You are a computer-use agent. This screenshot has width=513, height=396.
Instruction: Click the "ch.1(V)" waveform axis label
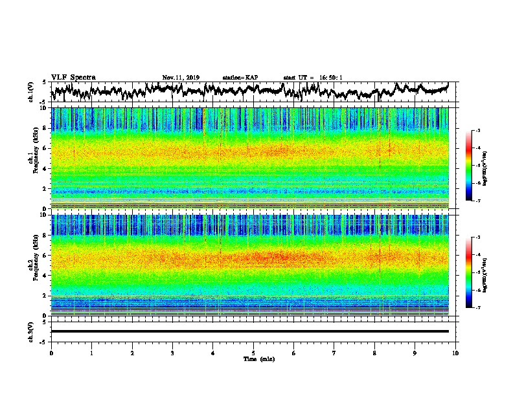coord(31,92)
